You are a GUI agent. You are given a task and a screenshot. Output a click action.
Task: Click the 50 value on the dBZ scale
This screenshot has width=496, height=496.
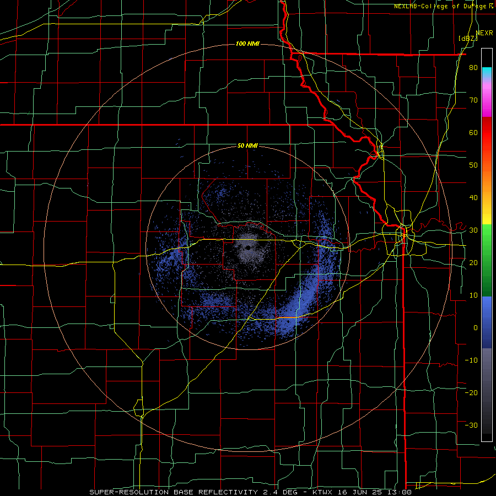473,165
